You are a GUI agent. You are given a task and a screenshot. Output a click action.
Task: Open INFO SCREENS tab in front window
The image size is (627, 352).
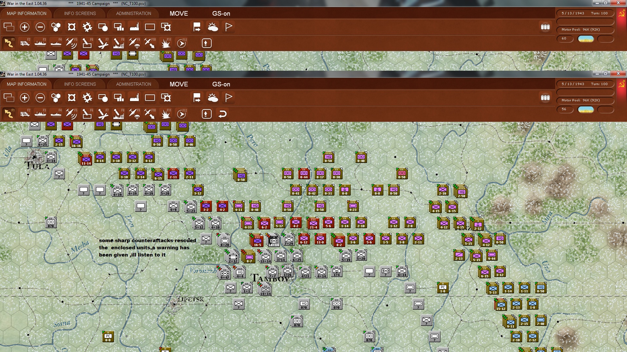80,84
